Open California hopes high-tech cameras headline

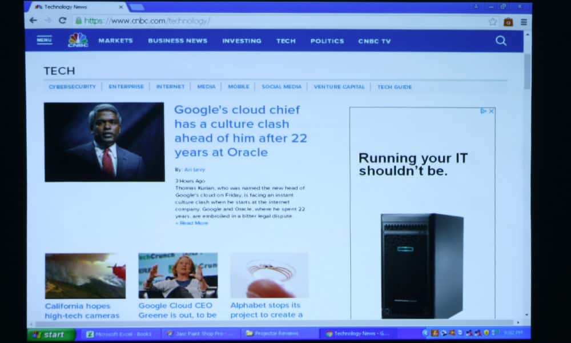pos(82,311)
